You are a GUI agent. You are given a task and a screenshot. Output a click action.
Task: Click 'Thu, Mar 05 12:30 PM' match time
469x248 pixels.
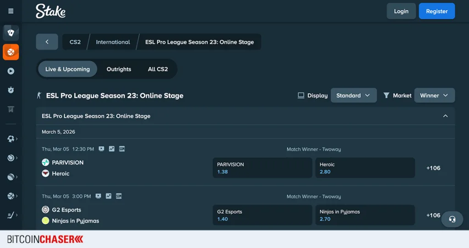tap(68, 149)
